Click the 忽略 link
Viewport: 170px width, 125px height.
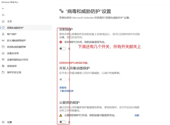(x=137, y=115)
